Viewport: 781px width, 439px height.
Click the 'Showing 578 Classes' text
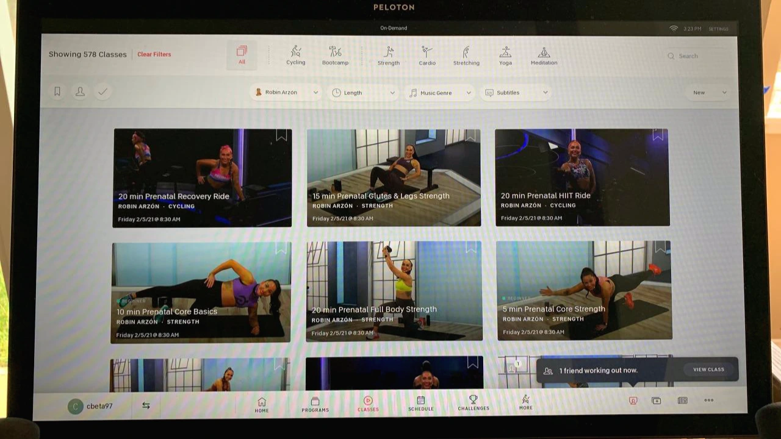point(88,54)
